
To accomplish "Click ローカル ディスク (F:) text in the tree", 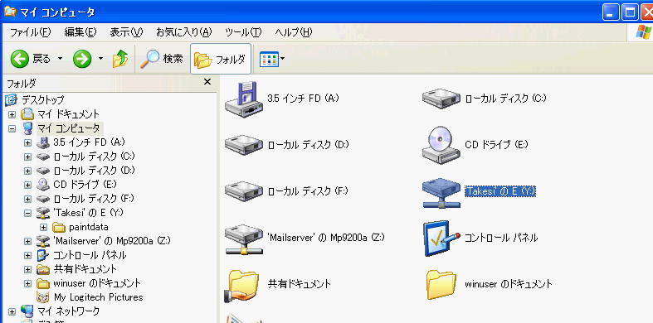I will (94, 199).
